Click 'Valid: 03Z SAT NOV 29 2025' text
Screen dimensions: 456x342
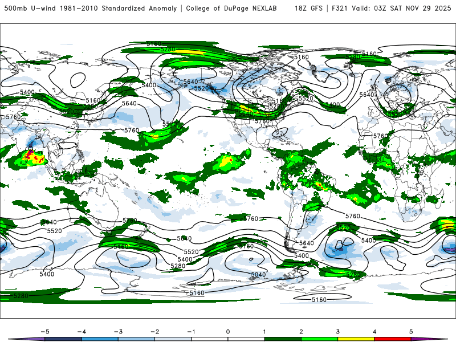tap(401, 8)
